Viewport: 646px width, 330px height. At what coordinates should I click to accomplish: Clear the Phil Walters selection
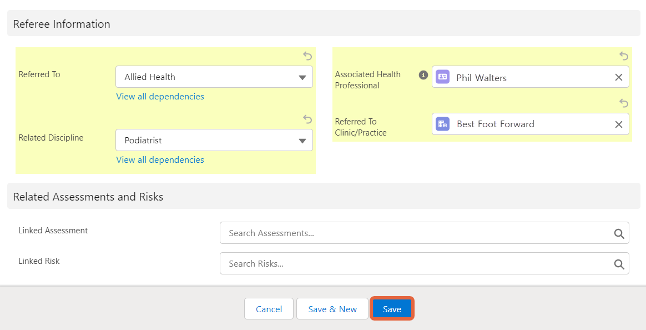coord(618,77)
